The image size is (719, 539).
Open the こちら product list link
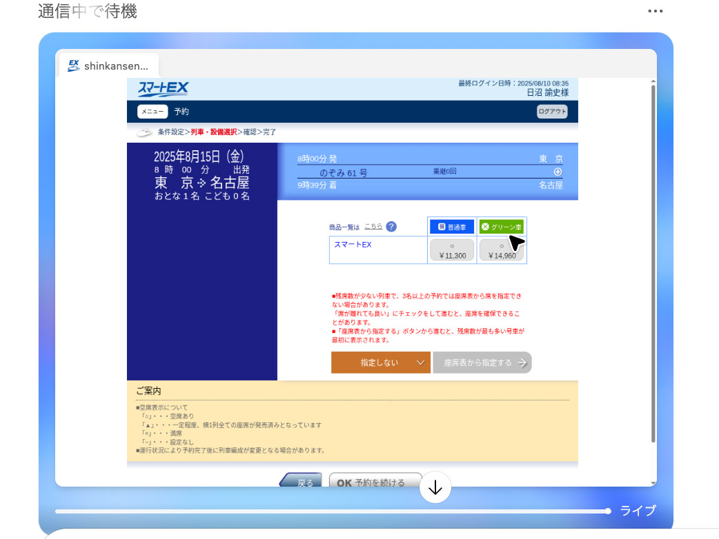(x=373, y=226)
